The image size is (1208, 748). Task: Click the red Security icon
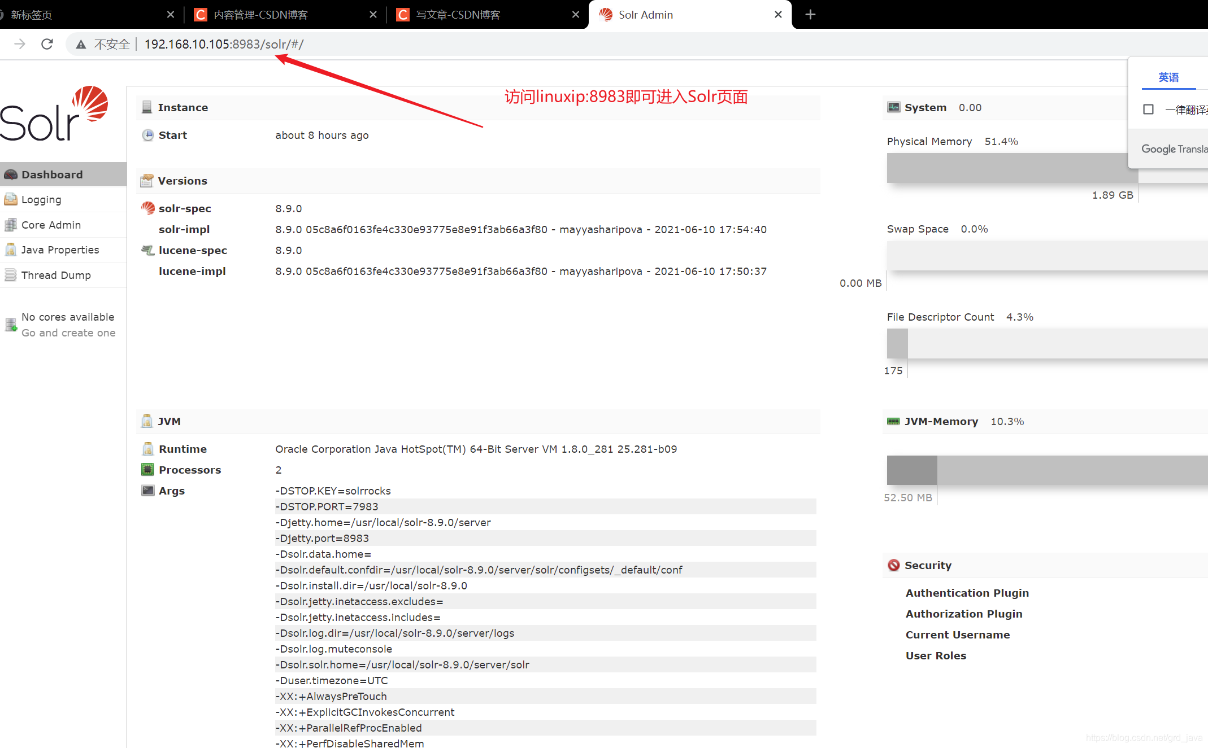click(893, 565)
